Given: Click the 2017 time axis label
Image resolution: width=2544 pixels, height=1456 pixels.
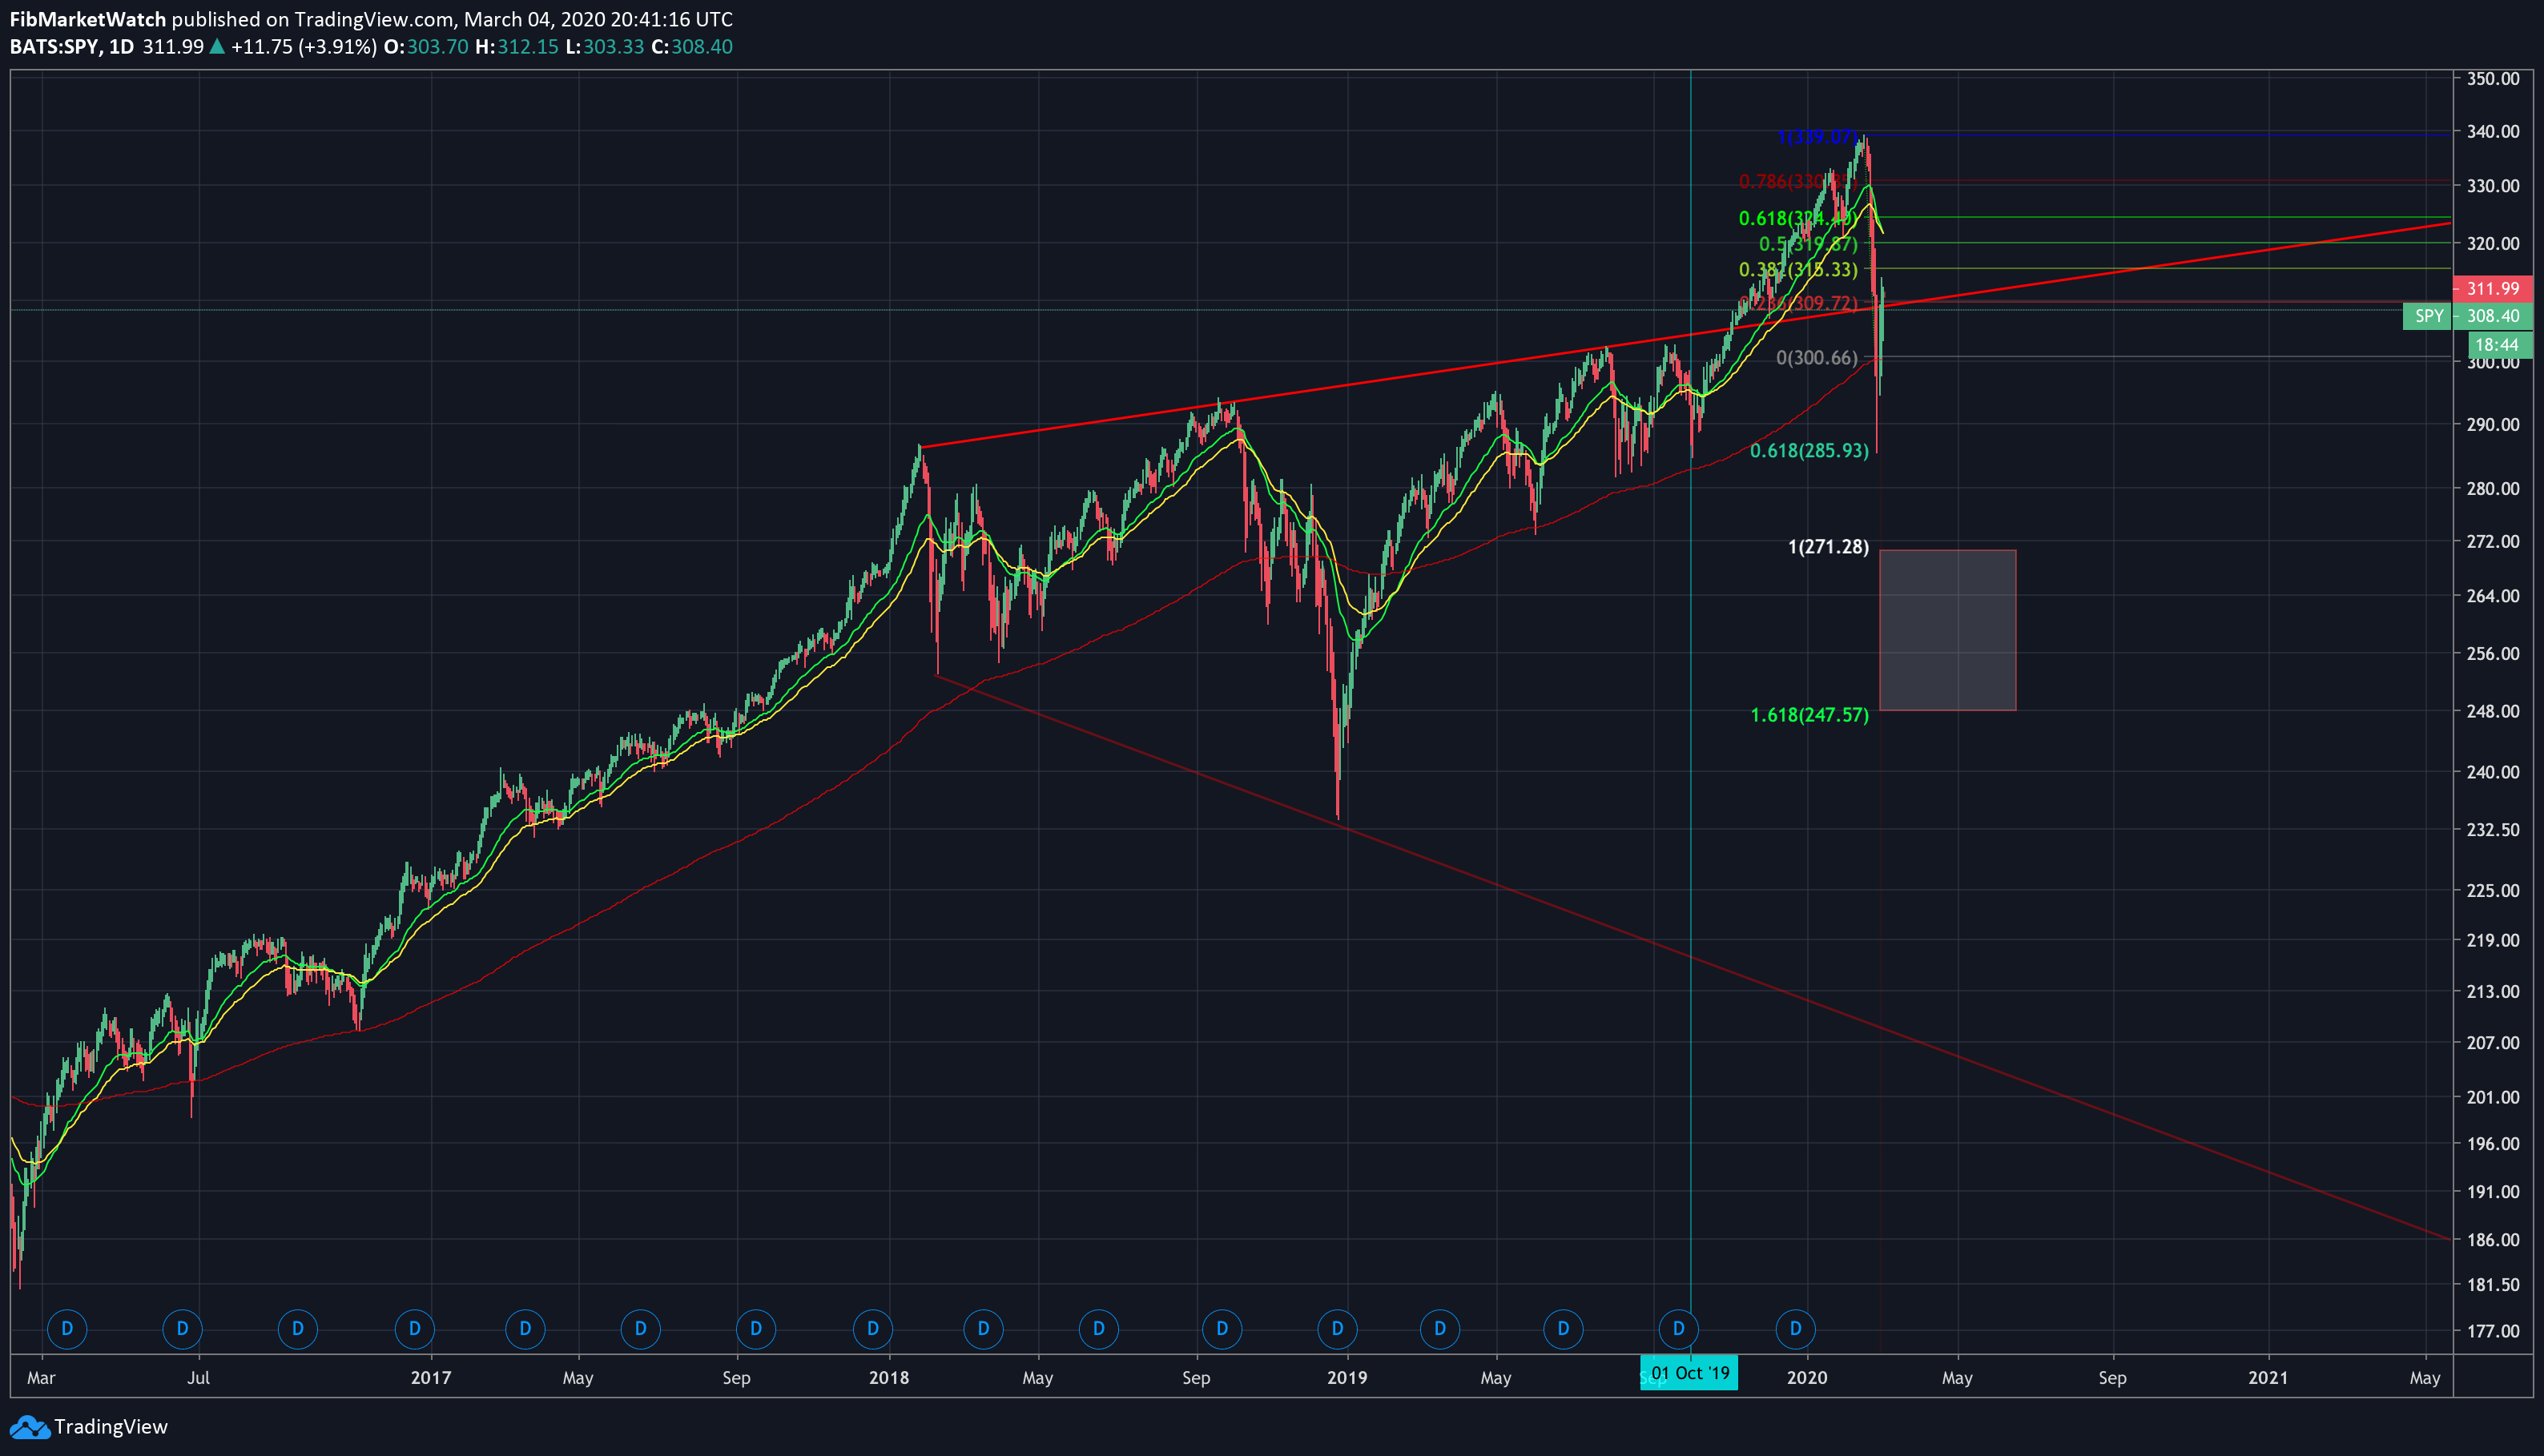Looking at the screenshot, I should point(431,1378).
